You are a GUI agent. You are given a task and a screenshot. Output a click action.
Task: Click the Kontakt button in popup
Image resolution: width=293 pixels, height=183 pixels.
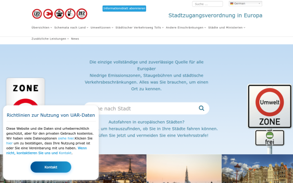(x=51, y=167)
